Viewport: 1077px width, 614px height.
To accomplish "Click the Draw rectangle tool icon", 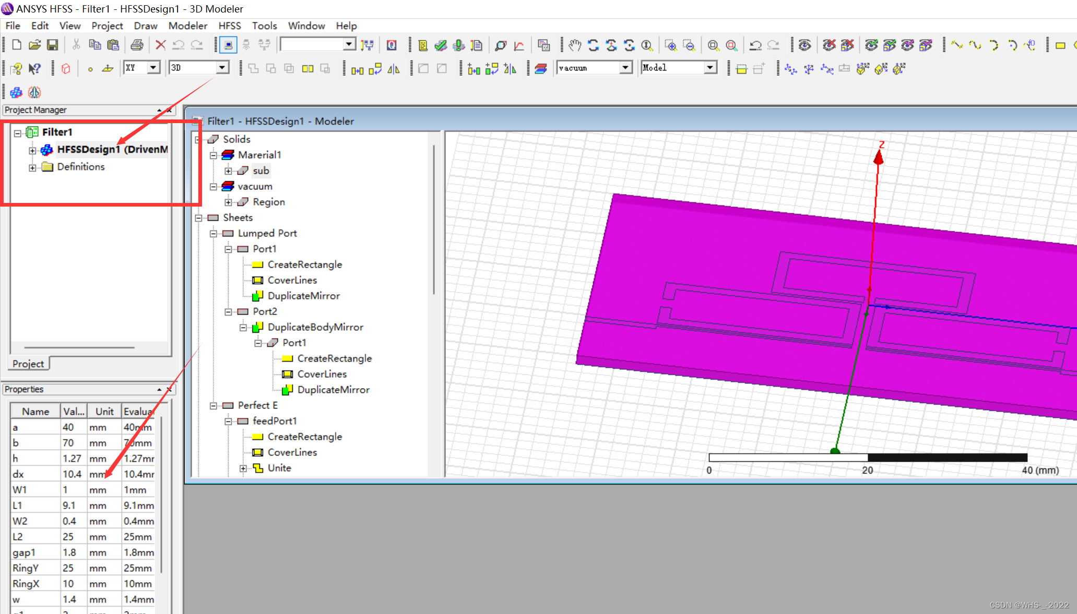I will click(1060, 45).
